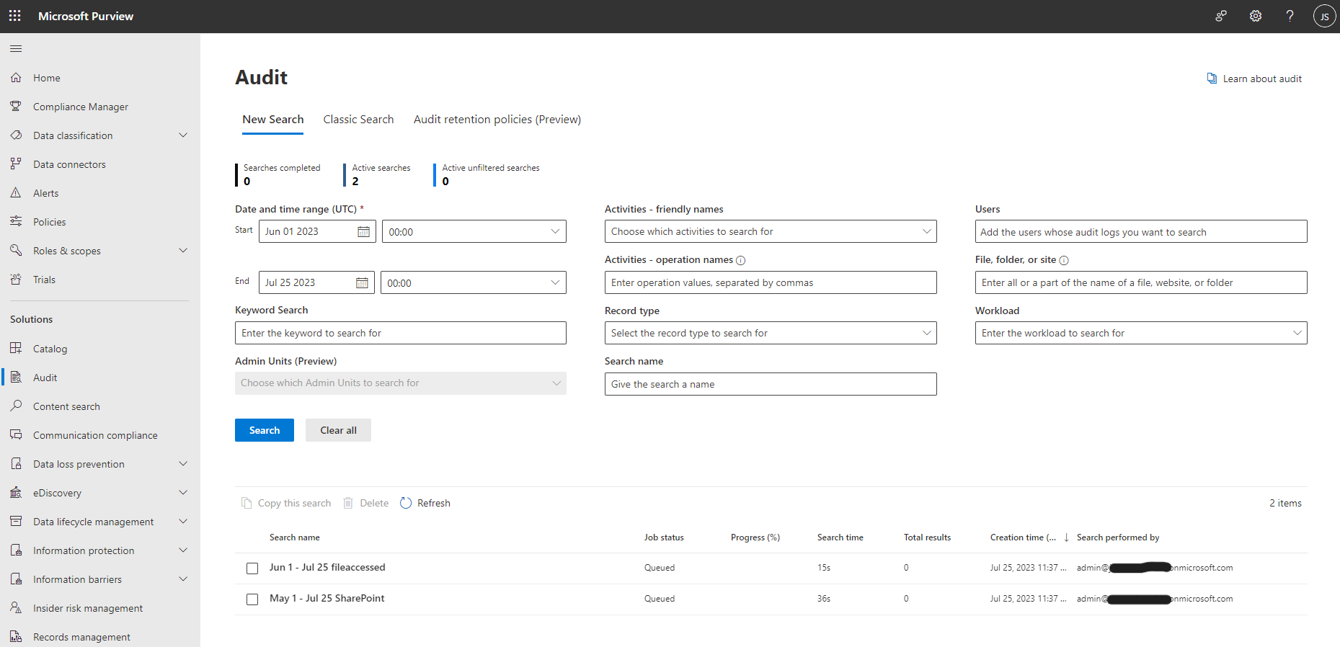The height and width of the screenshot is (647, 1340).
Task: Open the Start time 00:00 dropdown
Action: [474, 231]
